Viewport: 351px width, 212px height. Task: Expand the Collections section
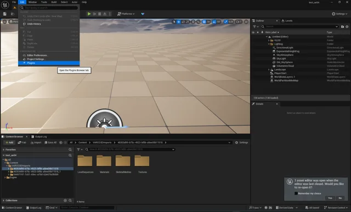[4, 200]
